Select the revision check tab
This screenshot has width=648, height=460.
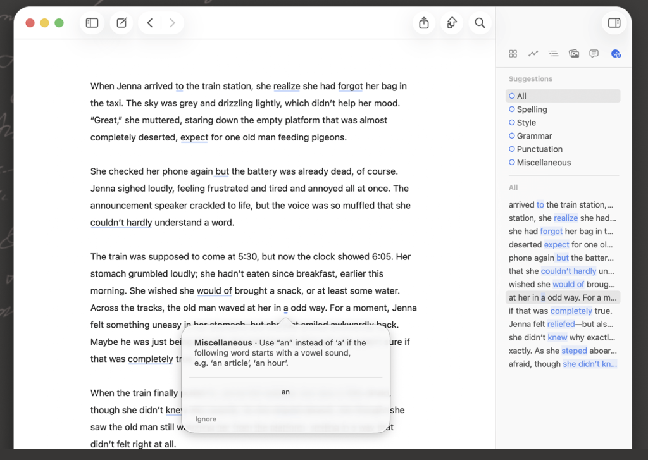[x=615, y=54]
